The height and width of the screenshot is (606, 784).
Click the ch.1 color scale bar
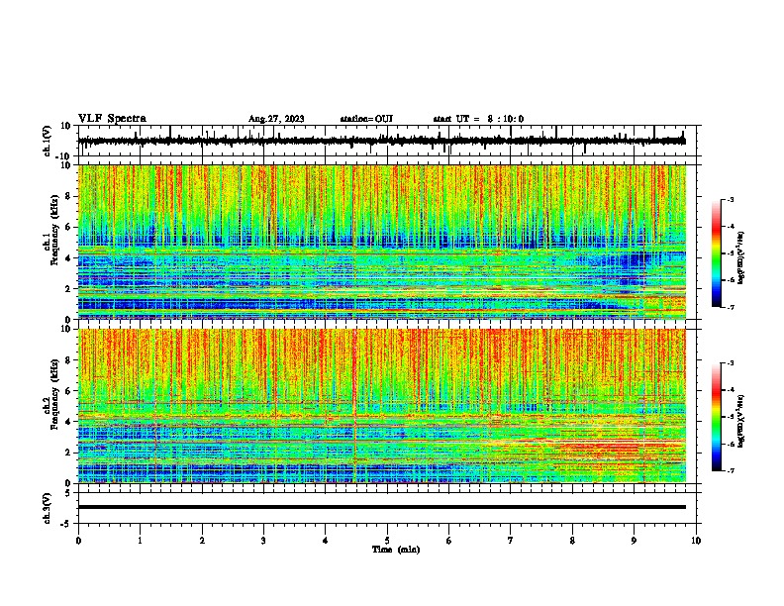pos(717,253)
